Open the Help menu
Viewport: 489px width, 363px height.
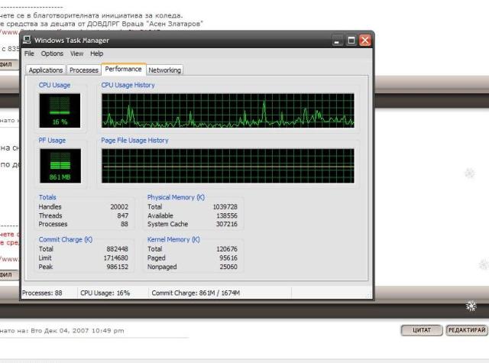[96, 54]
